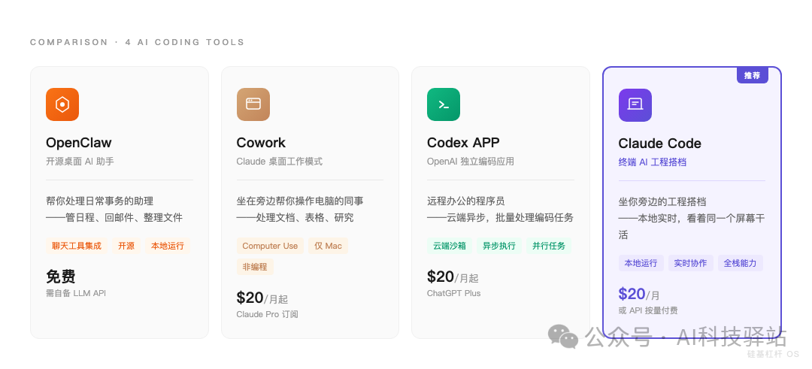This screenshot has width=812, height=369.
Task: Click the 实时协作 tag
Action: [x=690, y=263]
